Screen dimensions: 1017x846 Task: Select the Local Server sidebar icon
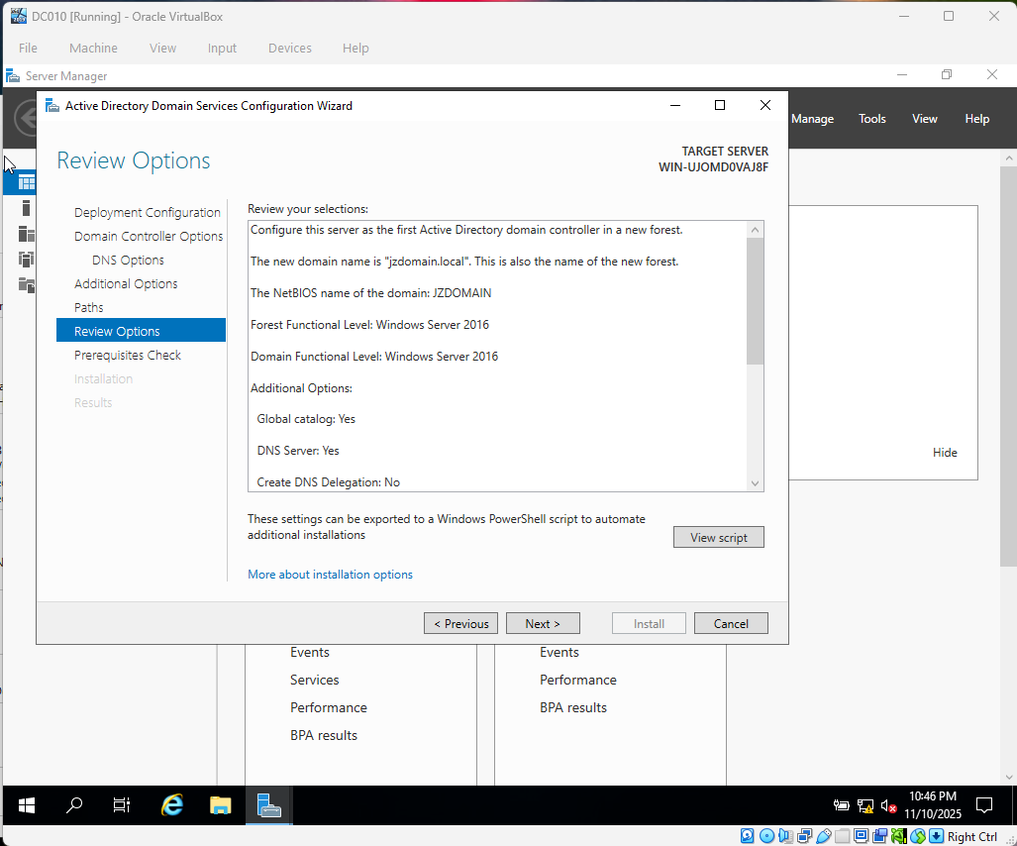tap(26, 208)
